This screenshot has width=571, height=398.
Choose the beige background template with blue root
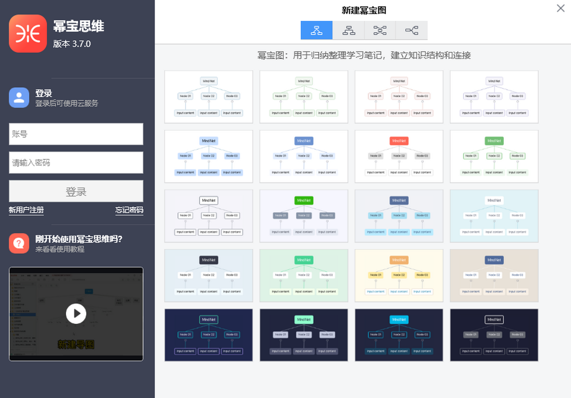click(494, 275)
